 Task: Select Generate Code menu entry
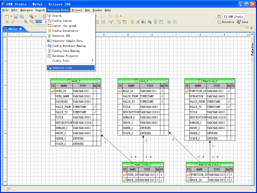click(x=71, y=68)
